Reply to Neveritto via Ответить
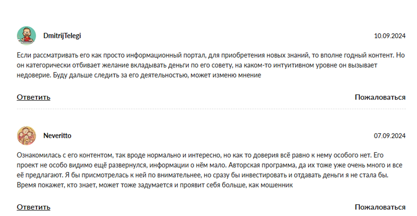This screenshot has width=417, height=216. click(x=33, y=207)
